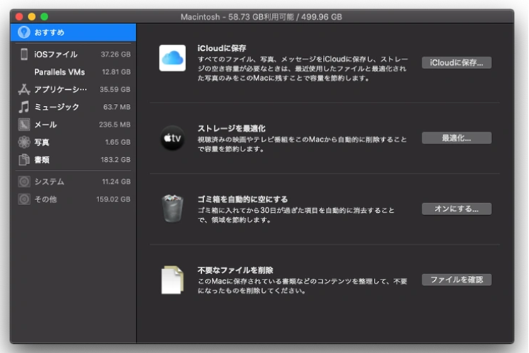This screenshot has height=353, width=529.
Task: Click the ゴミ箱を自動的に空にする heading
Action: click(243, 199)
